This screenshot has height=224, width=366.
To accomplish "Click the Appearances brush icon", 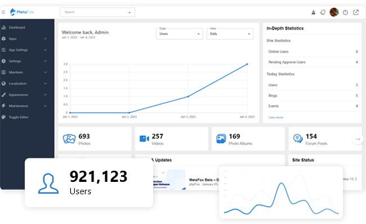I will [x=3, y=95].
